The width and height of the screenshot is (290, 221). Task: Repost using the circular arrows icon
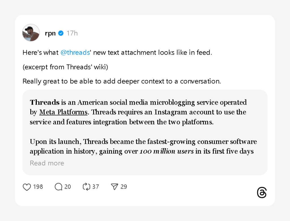coord(86,187)
